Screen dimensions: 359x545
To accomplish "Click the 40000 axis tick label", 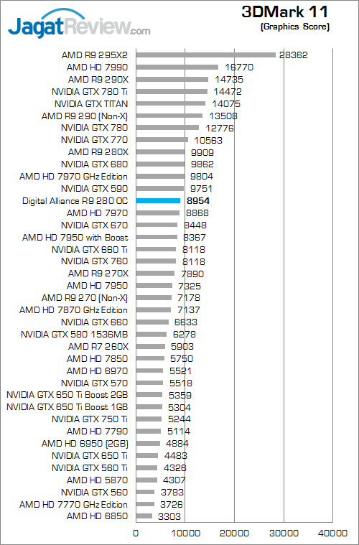I will [x=333, y=534].
